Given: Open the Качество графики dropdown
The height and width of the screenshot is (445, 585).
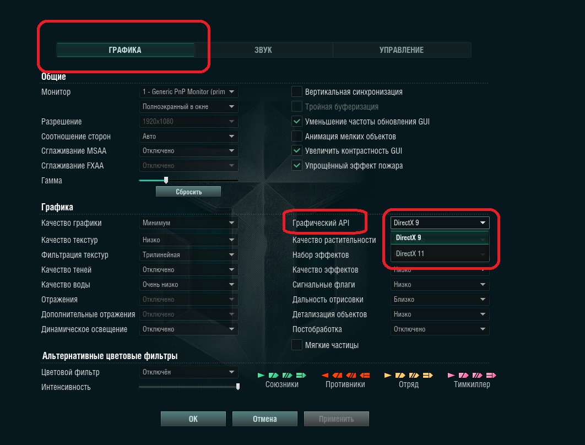Looking at the screenshot, I should pyautogui.click(x=188, y=223).
